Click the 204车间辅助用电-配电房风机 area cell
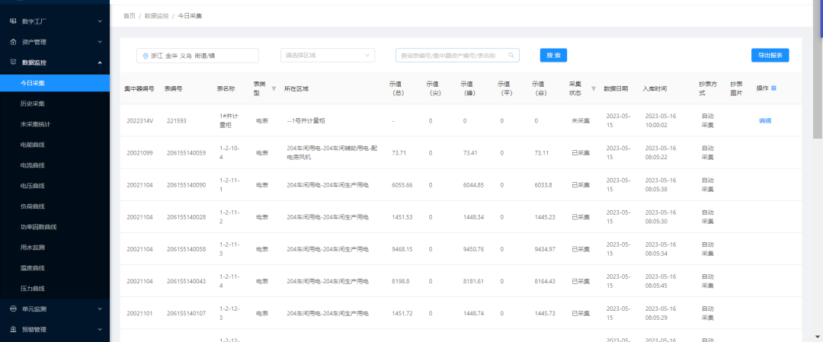Image resolution: width=823 pixels, height=342 pixels. click(x=331, y=152)
